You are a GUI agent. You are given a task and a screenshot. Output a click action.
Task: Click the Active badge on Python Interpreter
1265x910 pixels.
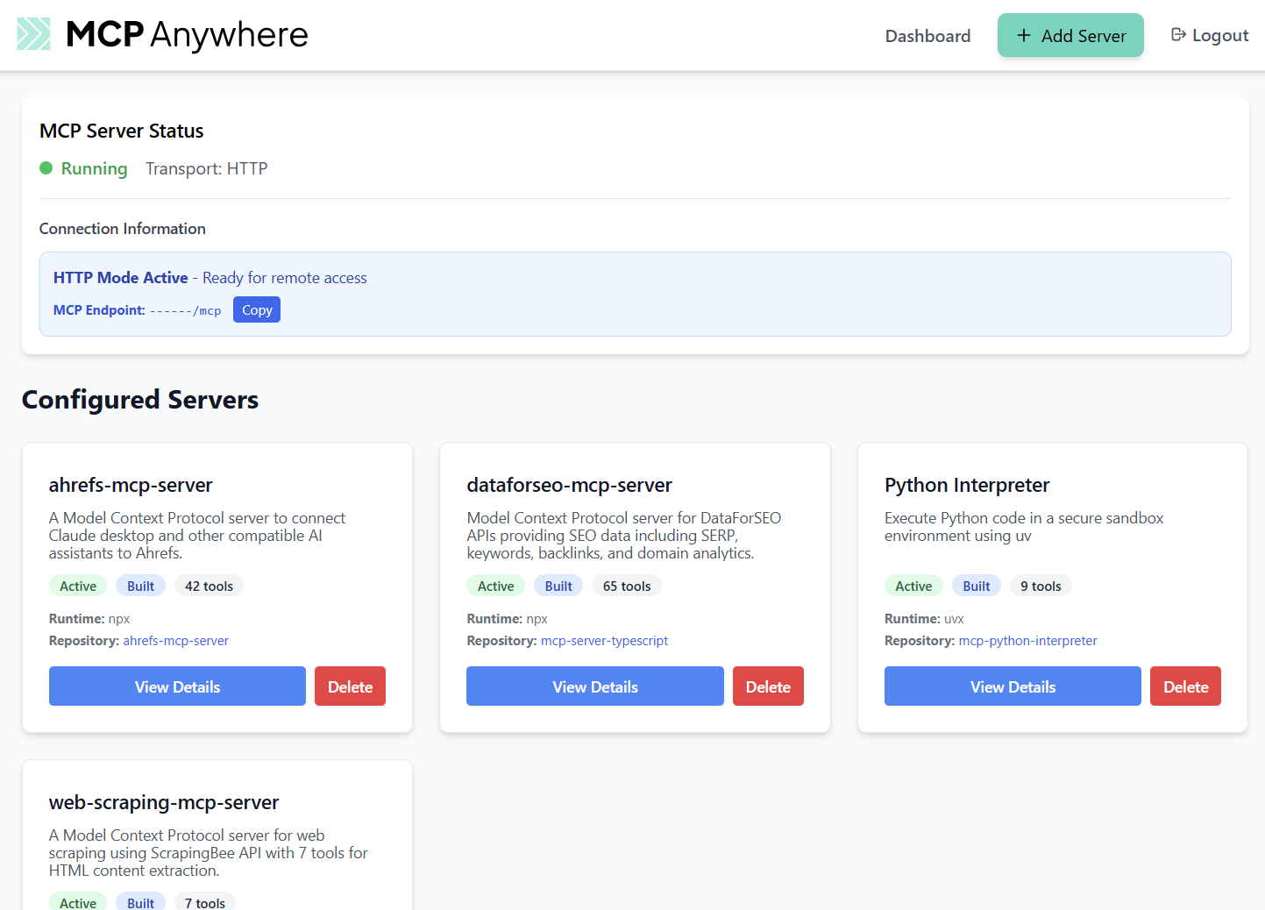pos(913,586)
